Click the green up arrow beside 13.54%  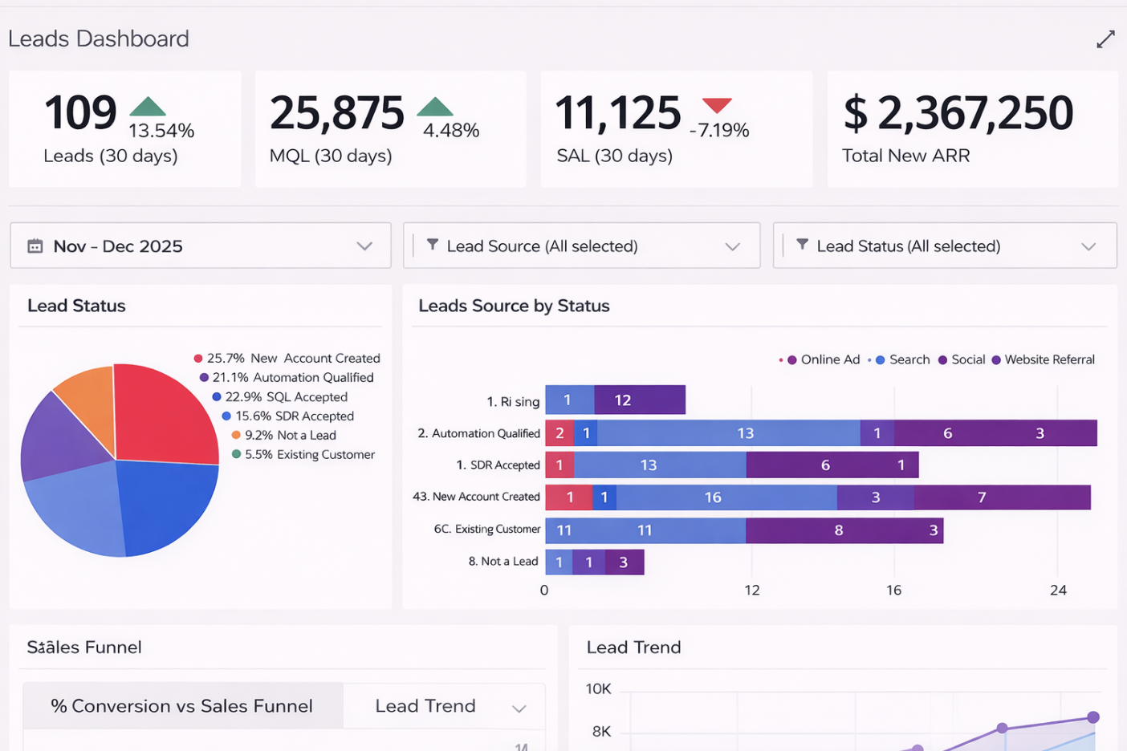point(147,105)
